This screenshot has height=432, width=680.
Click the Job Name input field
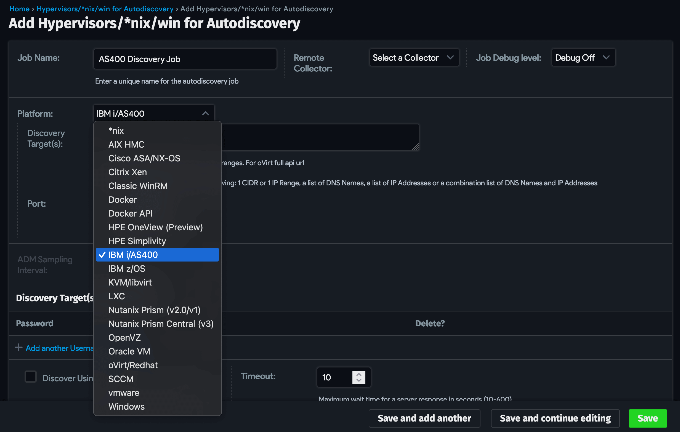(x=185, y=59)
